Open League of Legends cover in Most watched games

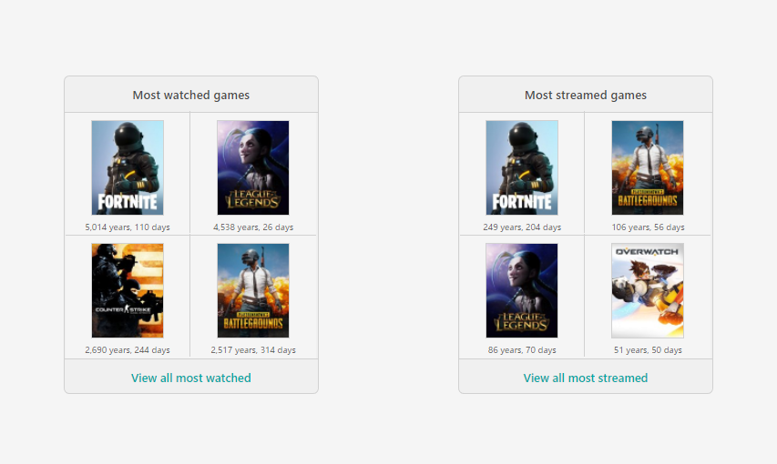pos(252,167)
